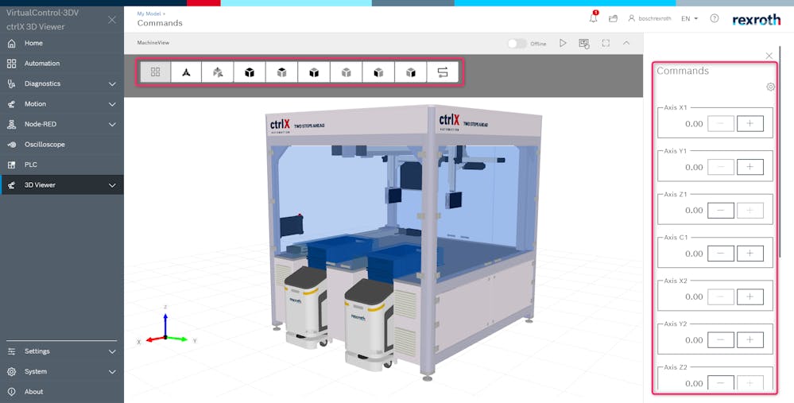Decrease Axis C1 with minus button
This screenshot has height=403, width=794.
coord(720,254)
